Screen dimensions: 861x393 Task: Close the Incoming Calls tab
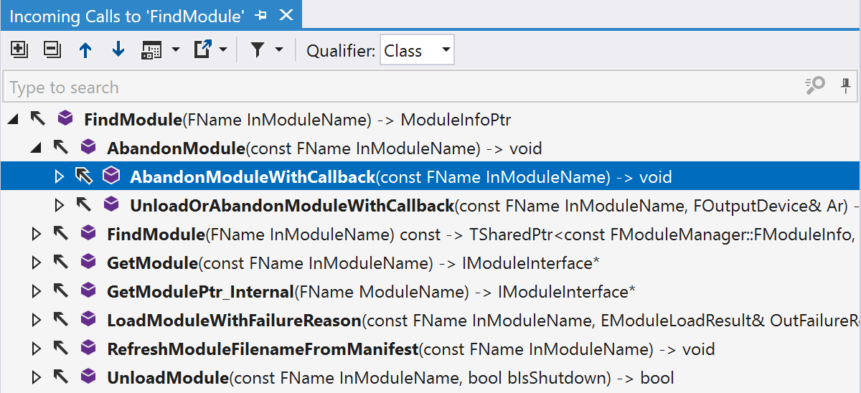[286, 15]
